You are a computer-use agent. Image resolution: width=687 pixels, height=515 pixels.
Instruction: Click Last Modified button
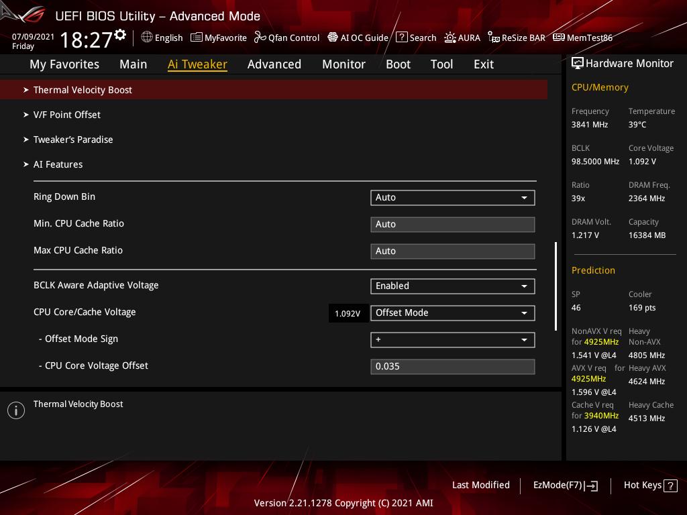(480, 485)
